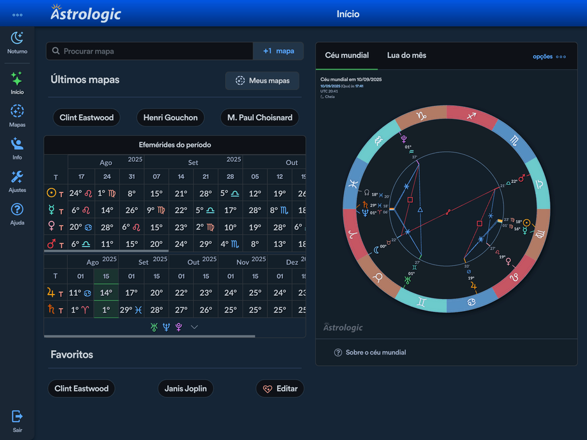This screenshot has height=440, width=587.
Task: Click the world sky chart wheel
Action: [x=447, y=209]
